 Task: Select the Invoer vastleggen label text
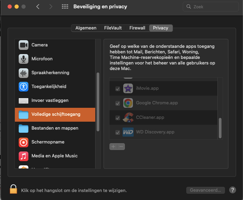click(50, 101)
